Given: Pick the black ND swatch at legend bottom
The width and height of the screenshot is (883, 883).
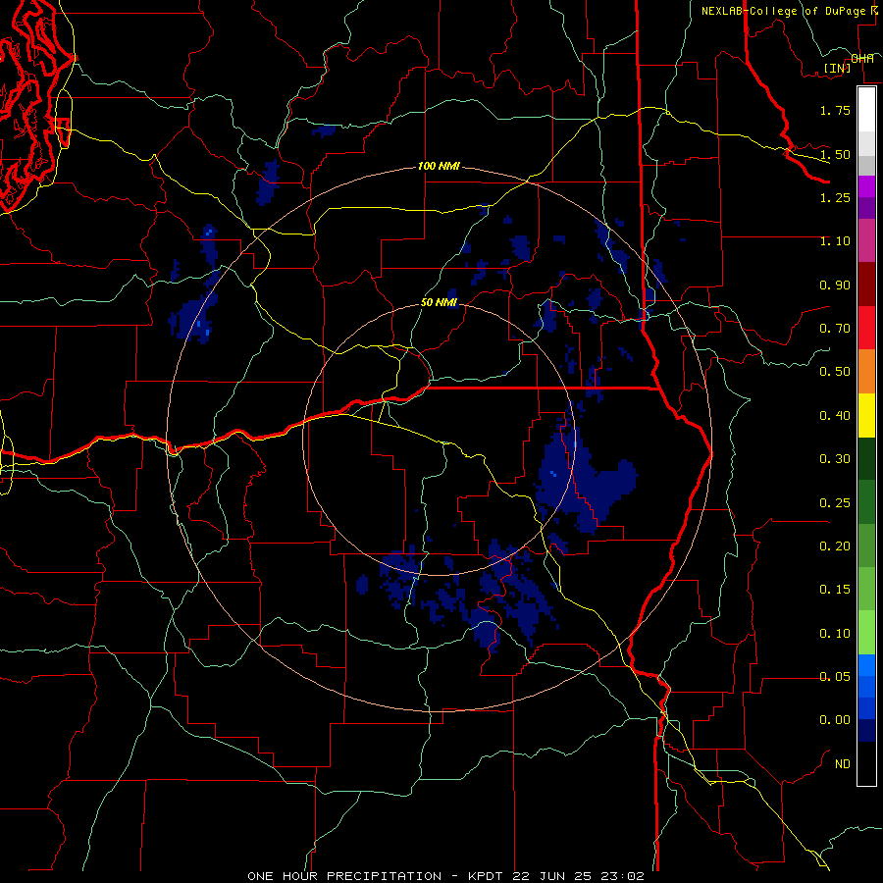Looking at the screenshot, I should click(x=866, y=763).
